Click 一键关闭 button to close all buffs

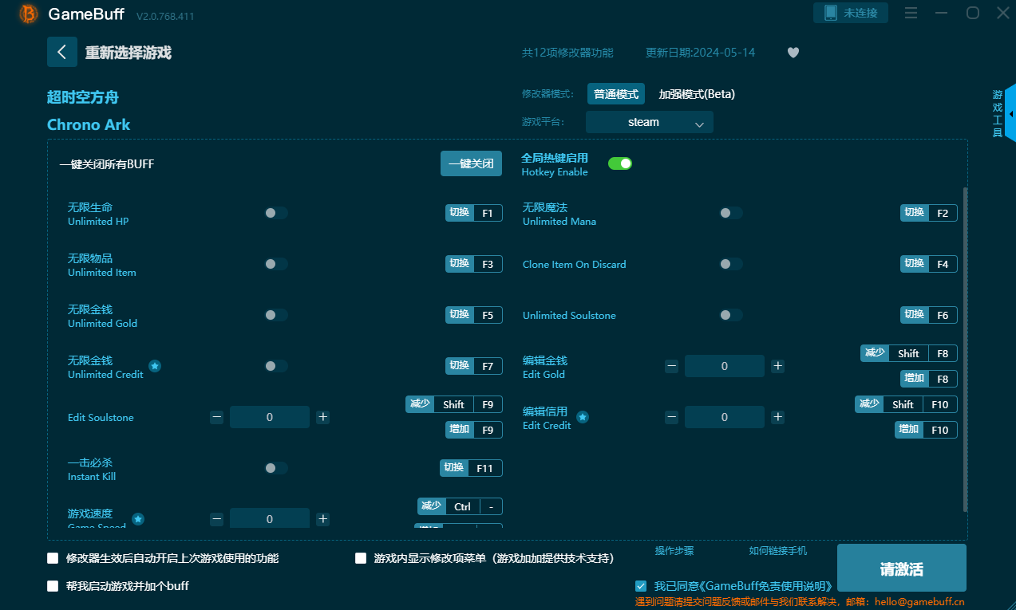point(472,163)
